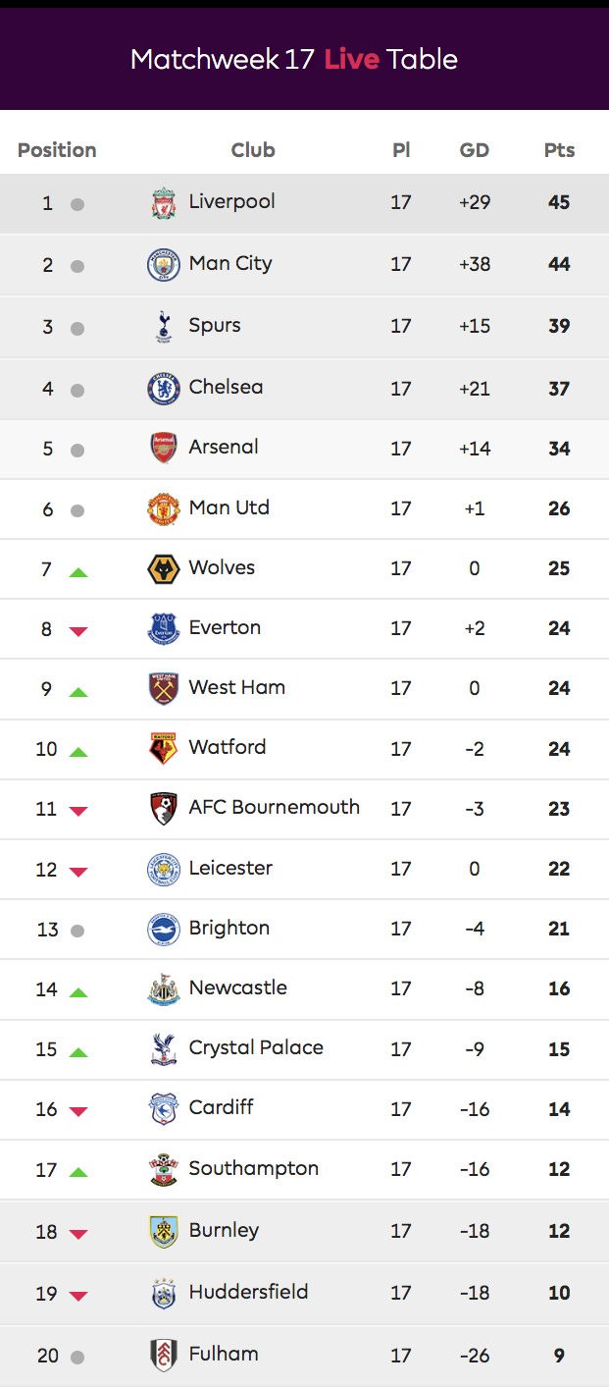Click the Chelsea lion crest

pyautogui.click(x=164, y=389)
